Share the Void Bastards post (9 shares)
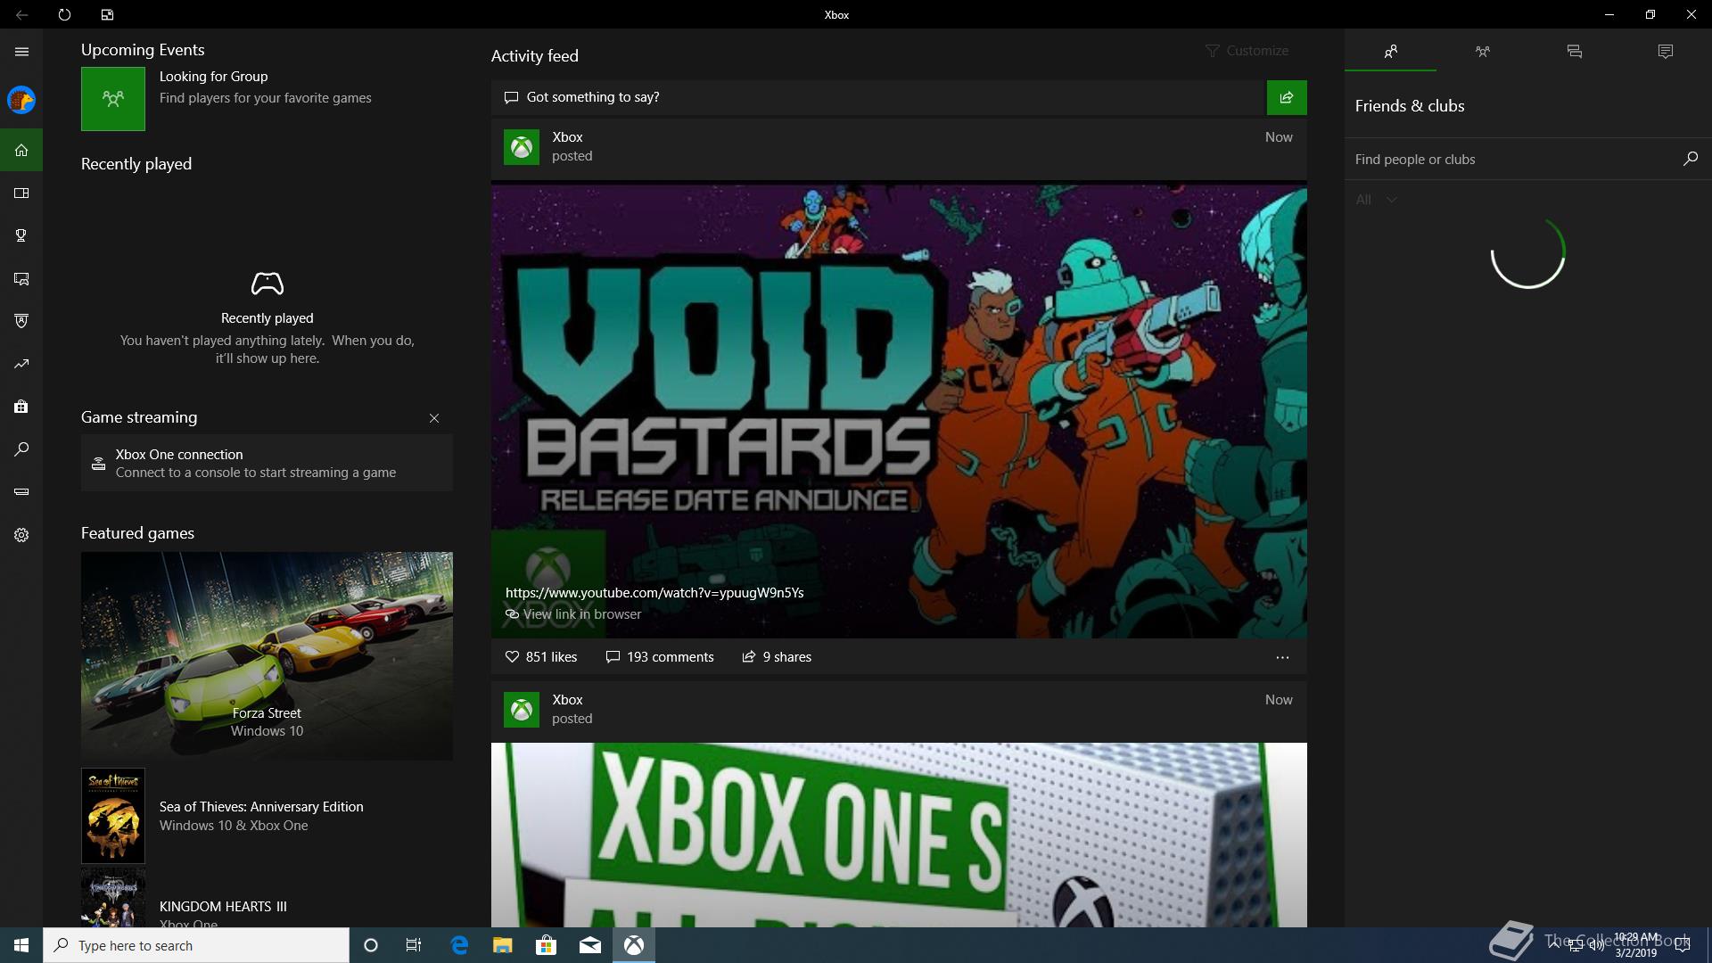 777,657
